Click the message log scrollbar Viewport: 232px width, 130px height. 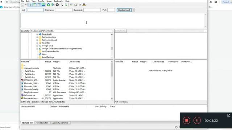tap(205, 21)
